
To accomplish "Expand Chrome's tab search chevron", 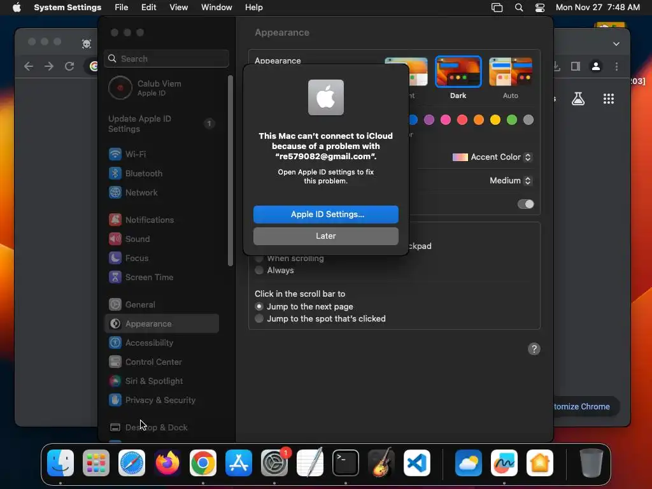I will [616, 44].
